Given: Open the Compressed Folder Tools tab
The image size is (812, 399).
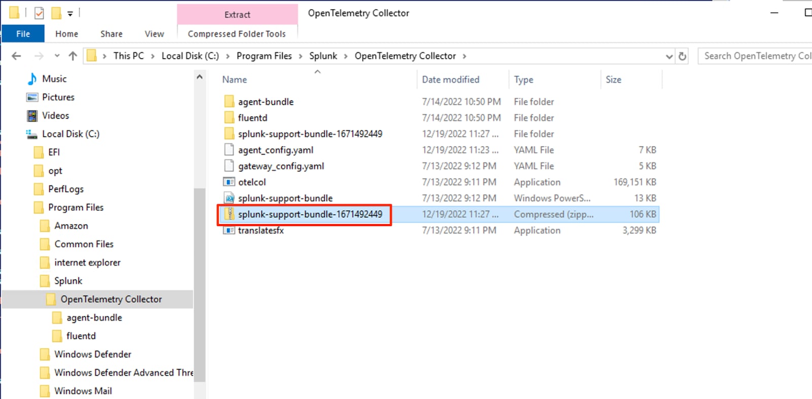Looking at the screenshot, I should tap(237, 34).
